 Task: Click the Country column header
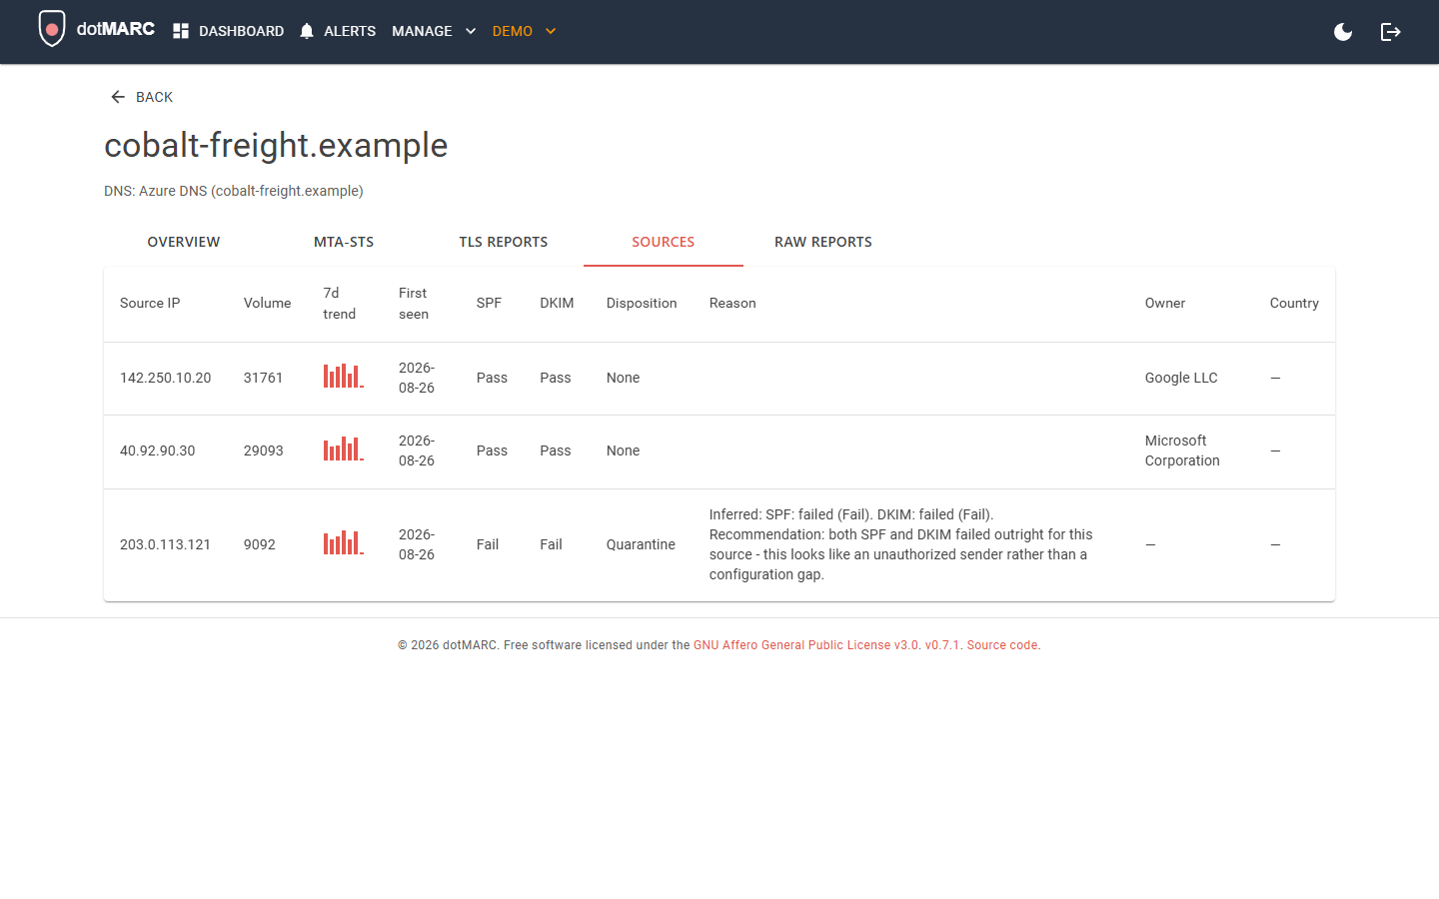[1294, 304]
